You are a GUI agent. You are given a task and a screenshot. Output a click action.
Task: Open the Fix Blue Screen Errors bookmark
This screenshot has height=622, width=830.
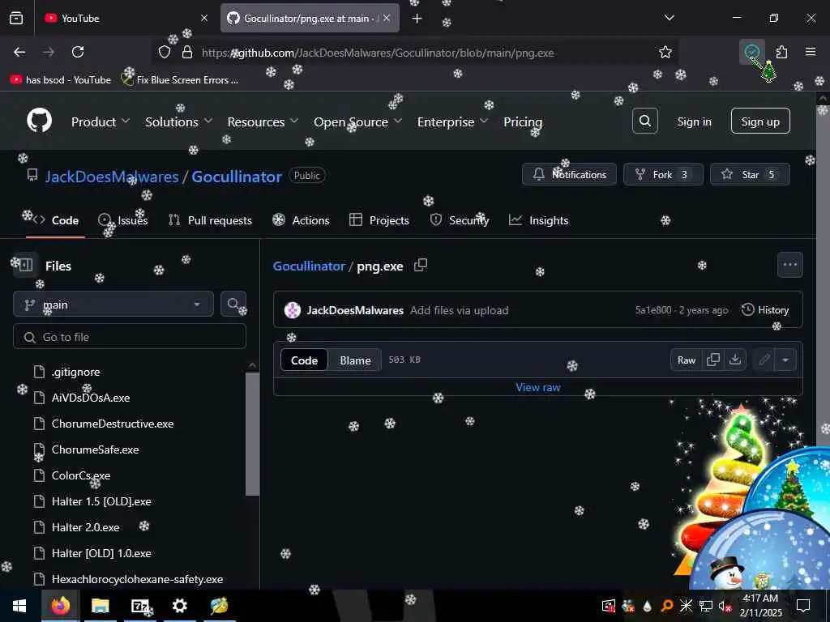coord(180,80)
